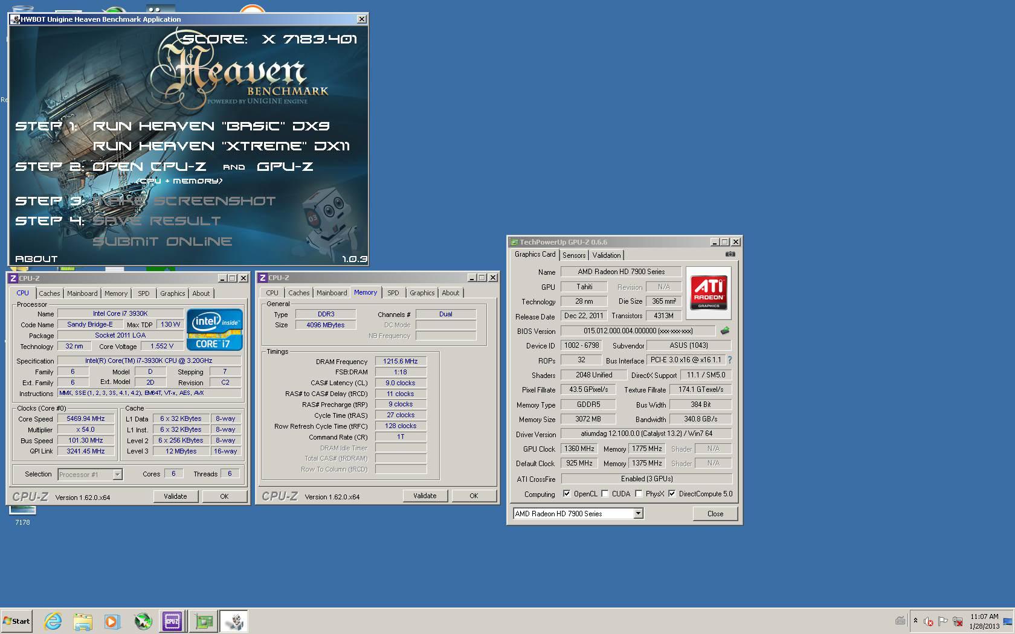
Task: Click the right CPU-Z window title icon
Action: pyautogui.click(x=262, y=278)
